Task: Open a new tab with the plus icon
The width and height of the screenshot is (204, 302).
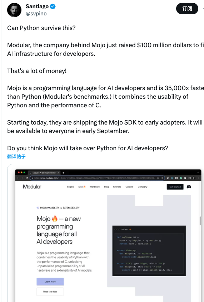Action: tap(64, 173)
